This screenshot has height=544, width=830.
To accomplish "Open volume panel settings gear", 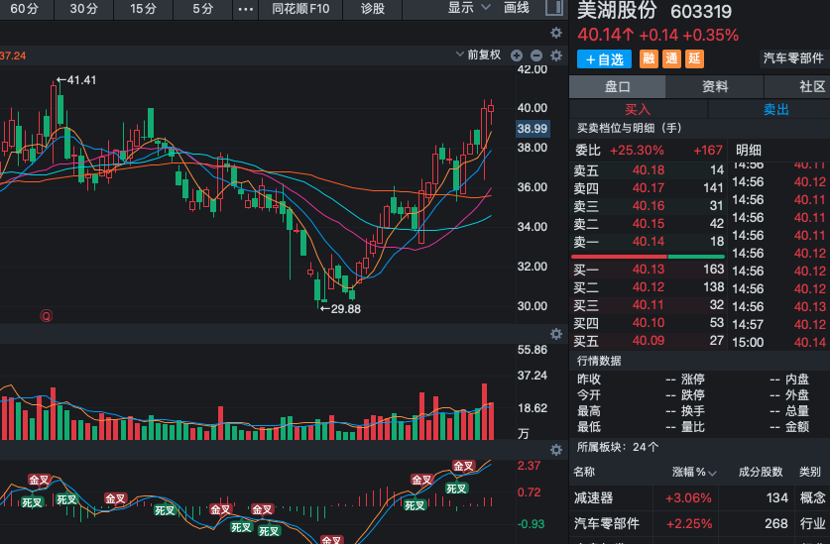I will click(x=555, y=333).
